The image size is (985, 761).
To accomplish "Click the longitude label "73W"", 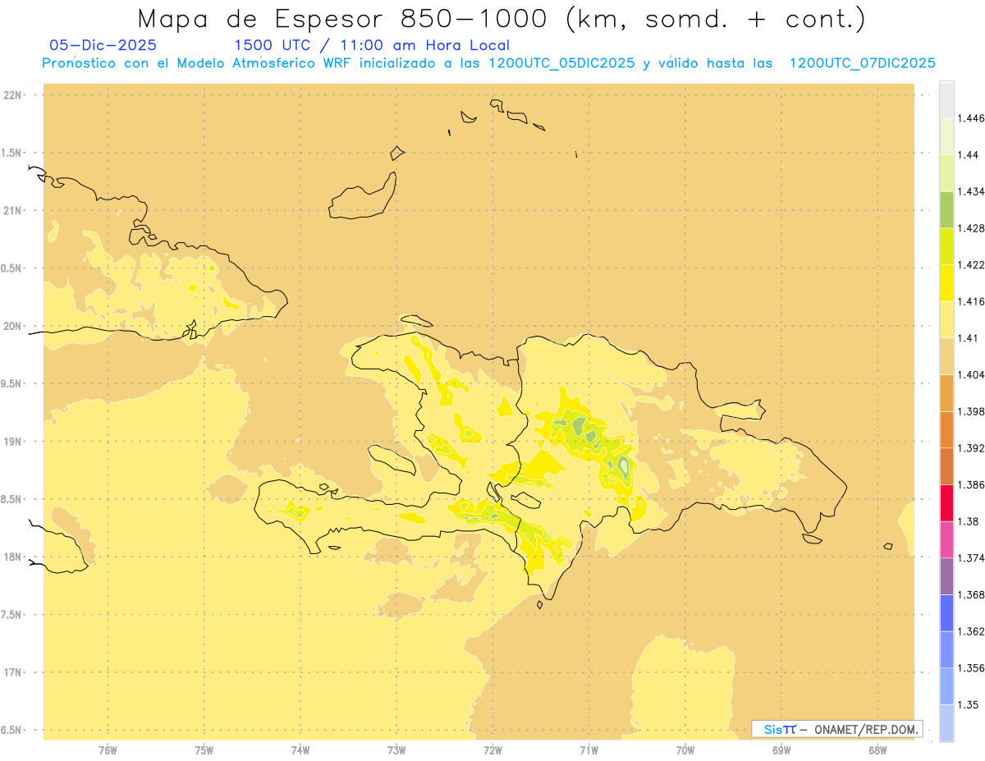I will 396,750.
